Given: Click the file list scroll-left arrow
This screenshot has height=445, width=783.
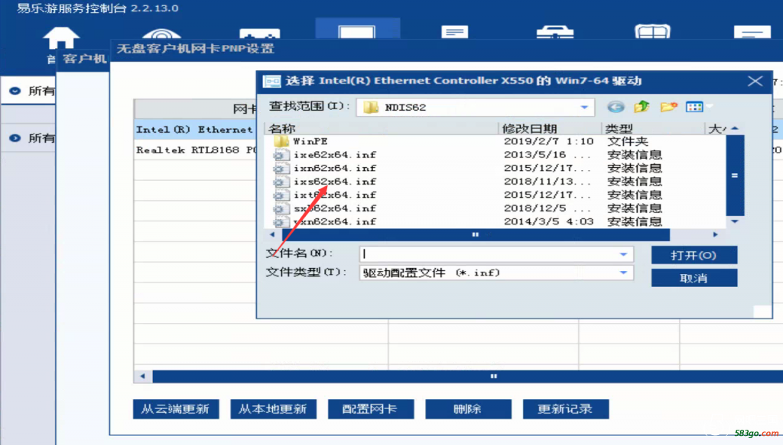Looking at the screenshot, I should click(x=272, y=234).
